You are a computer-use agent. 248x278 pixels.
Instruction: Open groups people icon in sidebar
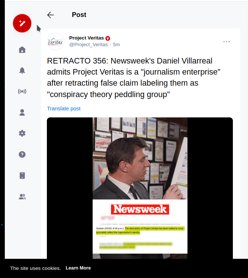[22, 197]
